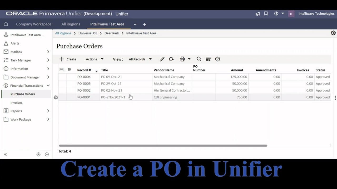Refresh the purchase orders list
Viewport: 337px width, 189px height.
tap(171, 59)
